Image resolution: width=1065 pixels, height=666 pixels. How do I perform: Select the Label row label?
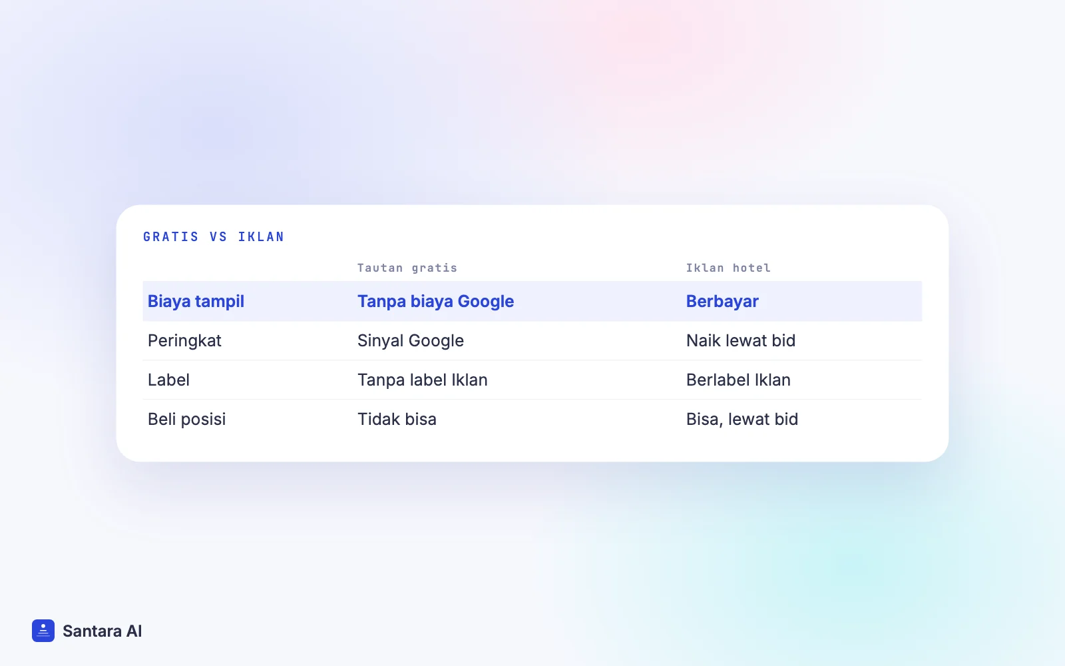pos(168,380)
